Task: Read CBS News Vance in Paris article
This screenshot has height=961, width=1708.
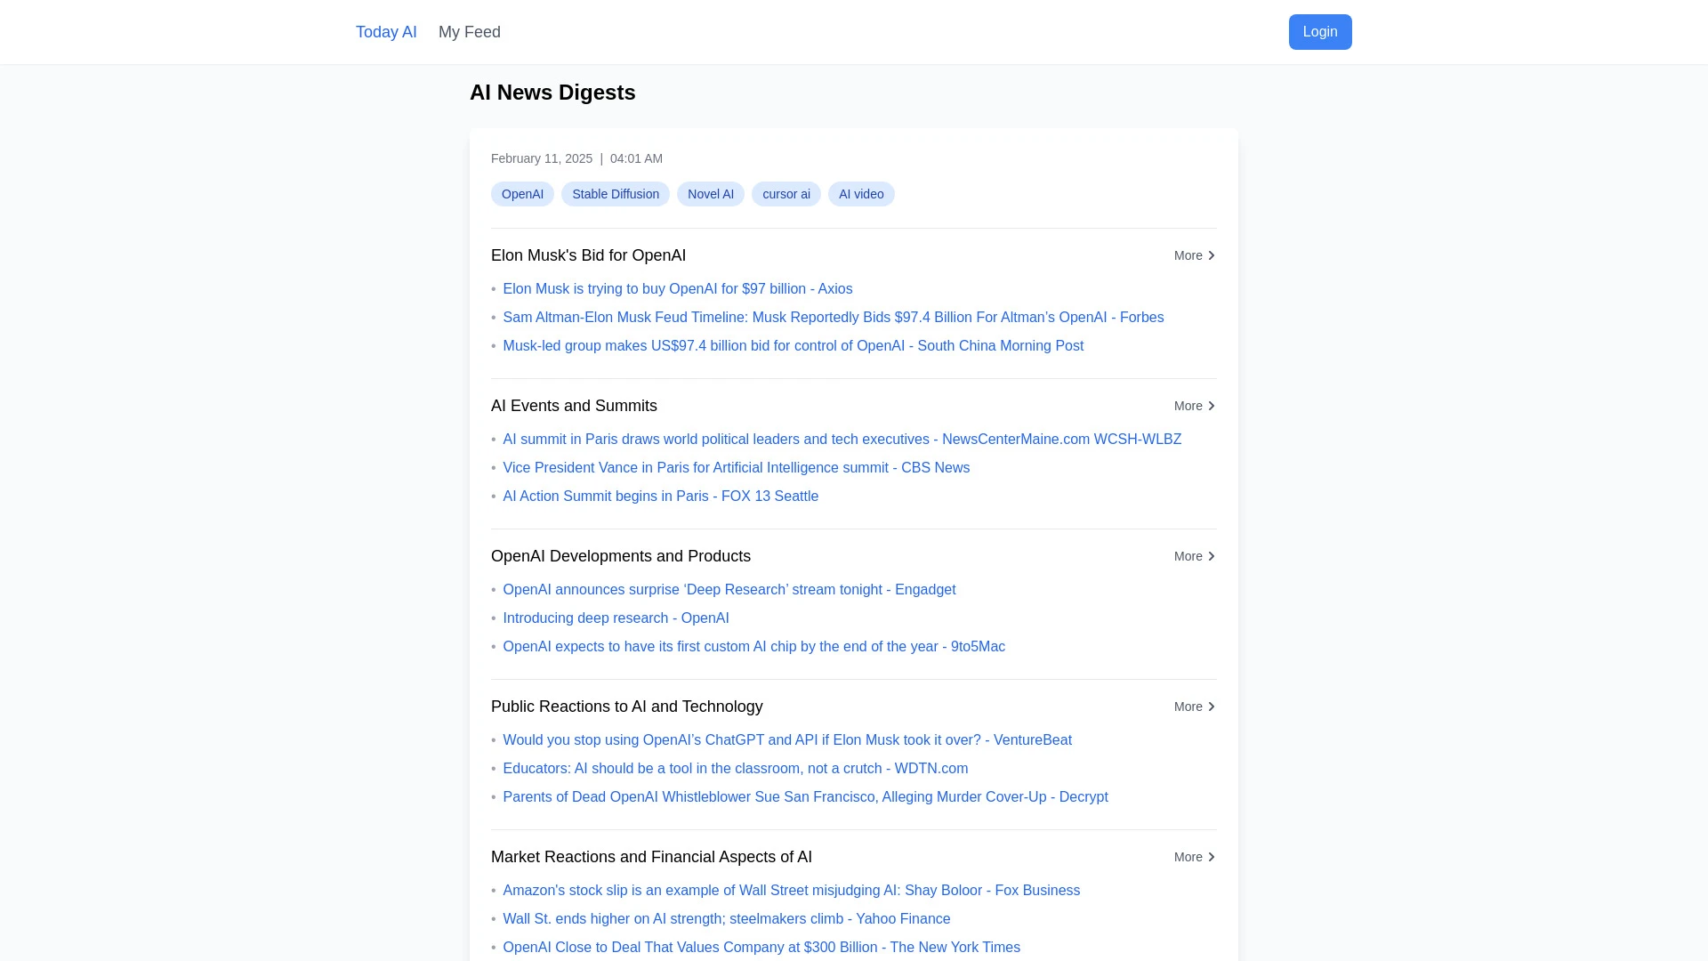Action: click(736, 468)
